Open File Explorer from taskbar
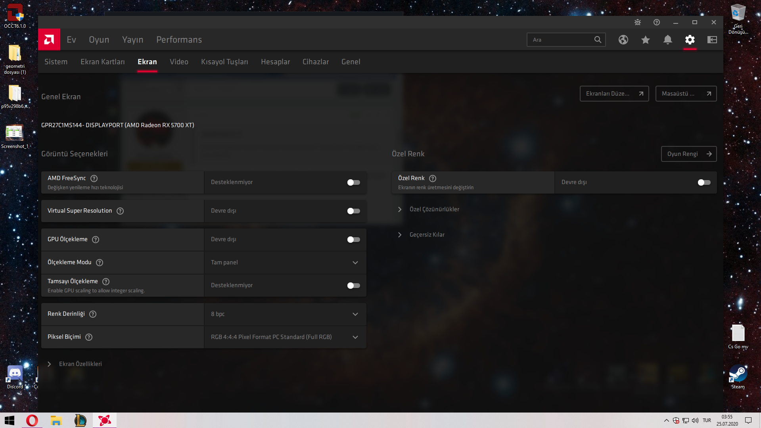This screenshot has width=761, height=428. (56, 420)
